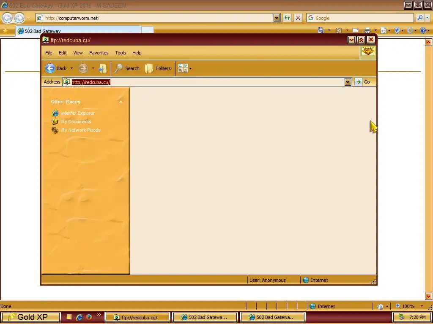
Task: Click the ftp://redcuba.cu/ taskbar button
Action: [x=137, y=317]
